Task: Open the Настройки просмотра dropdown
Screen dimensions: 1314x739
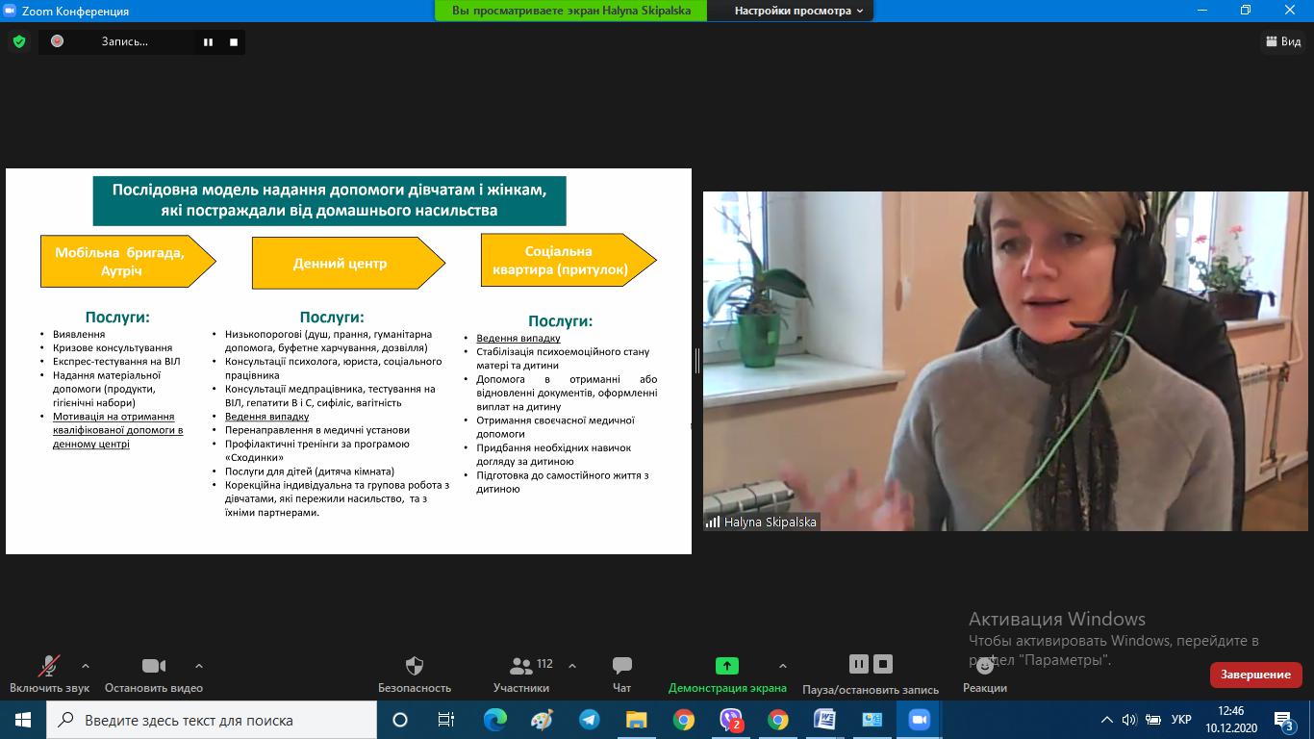Action: pyautogui.click(x=798, y=11)
